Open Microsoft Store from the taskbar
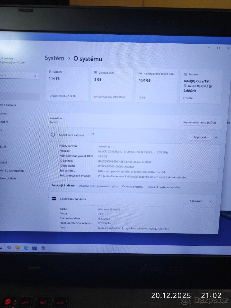This screenshot has height=308, width=231. click(34, 248)
